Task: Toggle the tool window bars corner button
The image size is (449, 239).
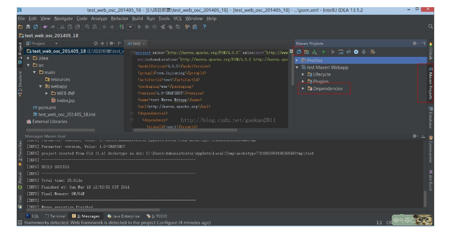Action: (20, 222)
